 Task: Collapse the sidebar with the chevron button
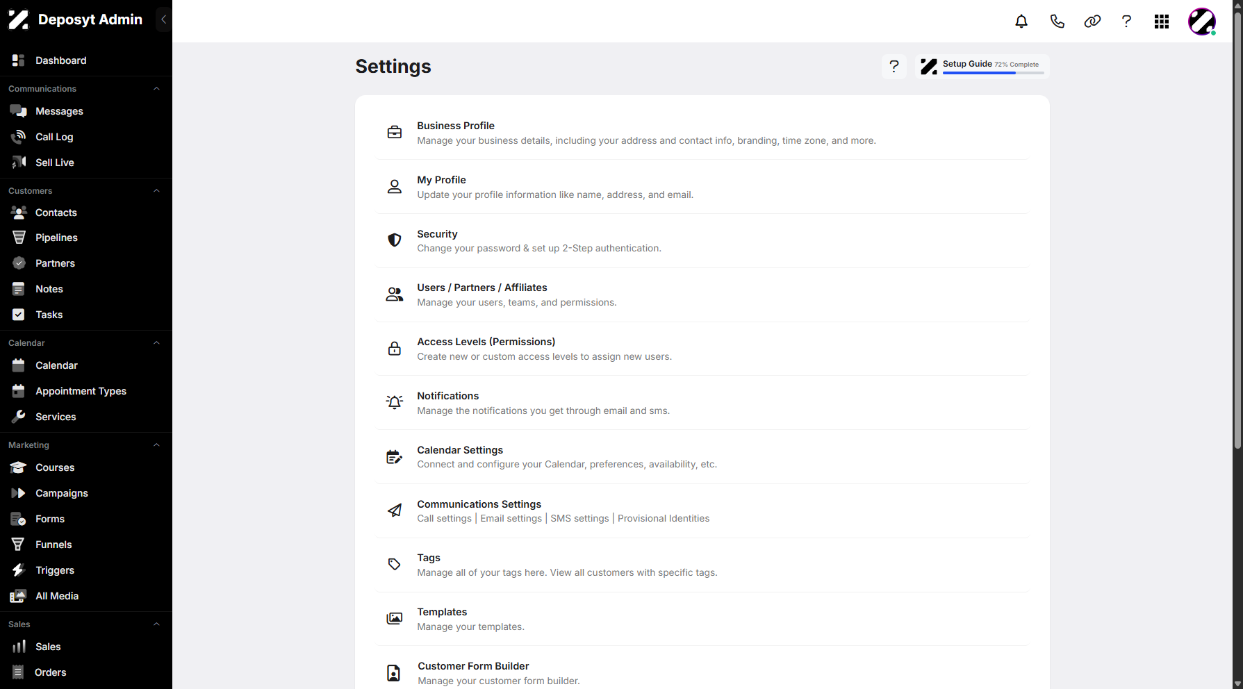tap(163, 19)
